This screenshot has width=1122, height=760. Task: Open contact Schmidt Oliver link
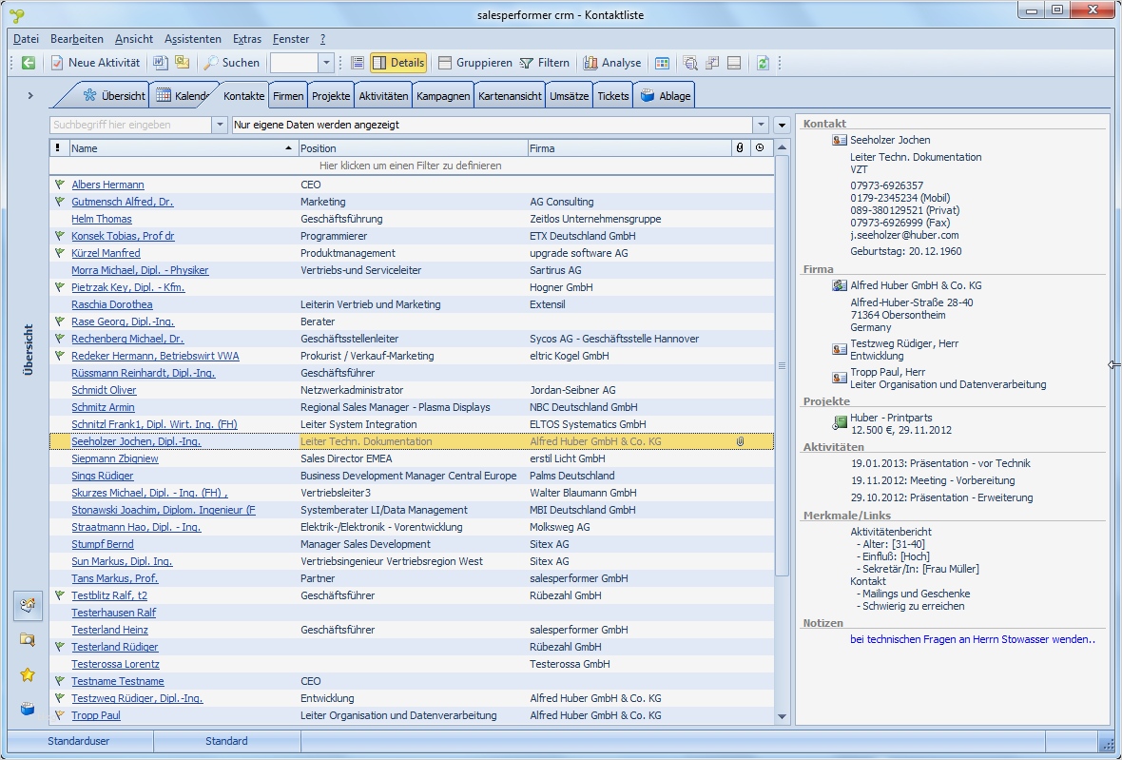[x=104, y=390]
